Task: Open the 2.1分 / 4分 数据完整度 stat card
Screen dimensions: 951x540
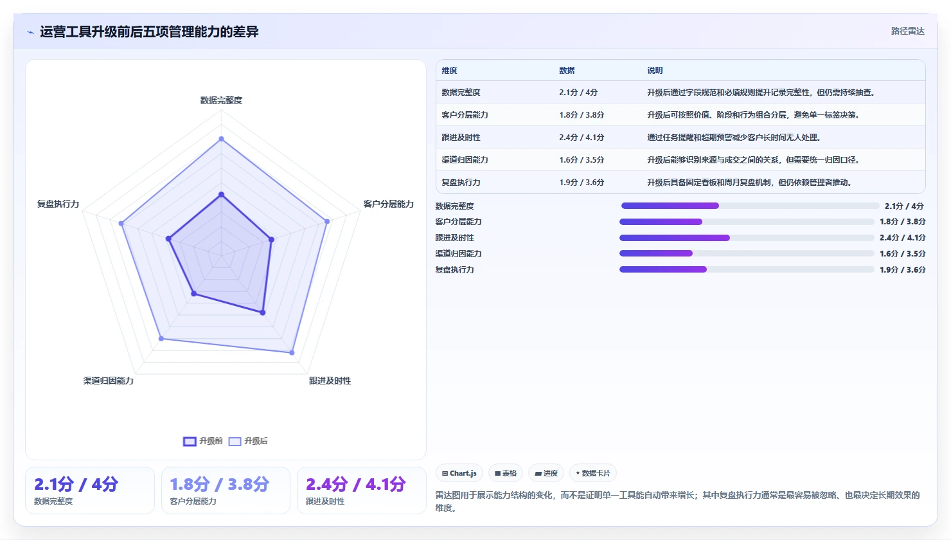Action: (x=90, y=491)
